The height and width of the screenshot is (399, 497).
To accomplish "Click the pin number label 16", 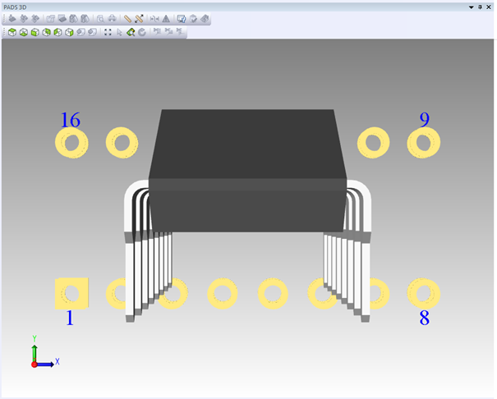I will tap(71, 120).
